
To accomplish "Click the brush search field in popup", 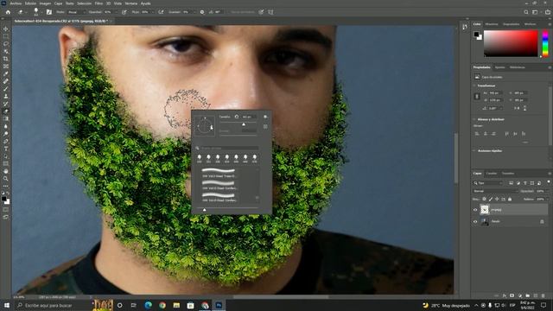I will pos(227,148).
